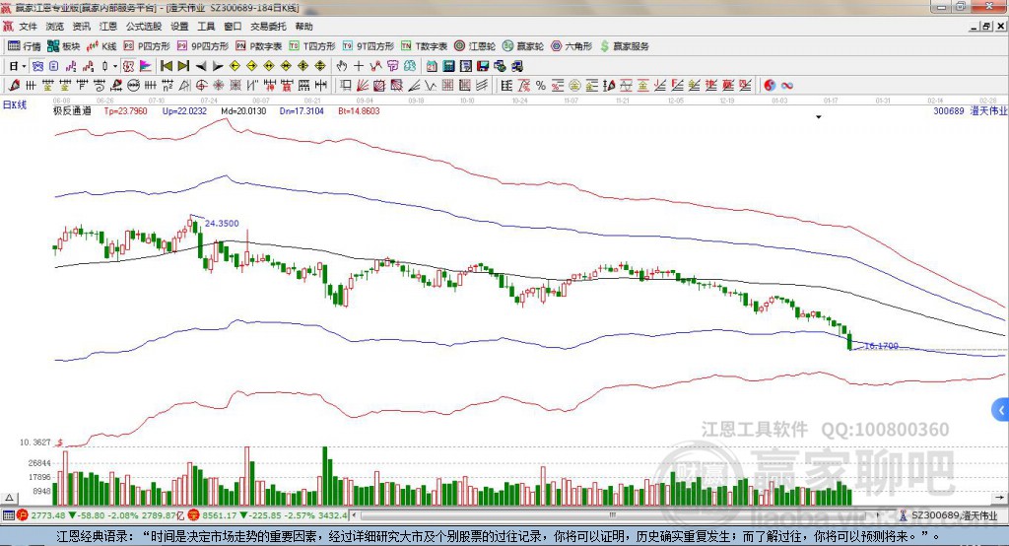The height and width of the screenshot is (546, 1009).
Task: Open the T四方形 time square tool
Action: tap(312, 45)
